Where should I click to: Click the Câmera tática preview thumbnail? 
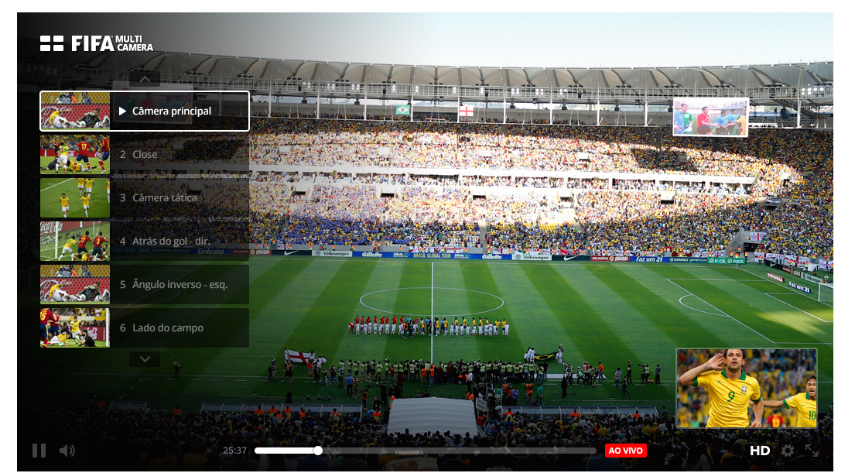75,198
